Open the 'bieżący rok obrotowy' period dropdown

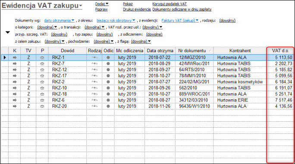[x=116, y=21]
